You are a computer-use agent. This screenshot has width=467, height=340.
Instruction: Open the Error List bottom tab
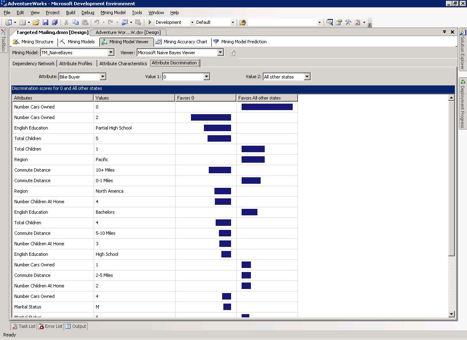(x=50, y=326)
